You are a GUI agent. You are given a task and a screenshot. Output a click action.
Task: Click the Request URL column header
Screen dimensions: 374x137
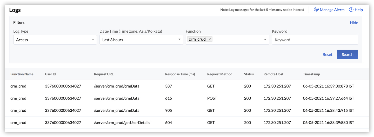[104, 74]
